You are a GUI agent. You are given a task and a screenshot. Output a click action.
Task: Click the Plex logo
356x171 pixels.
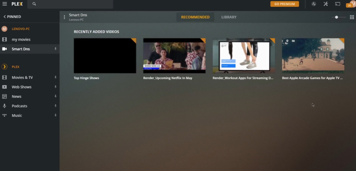tap(17, 4)
